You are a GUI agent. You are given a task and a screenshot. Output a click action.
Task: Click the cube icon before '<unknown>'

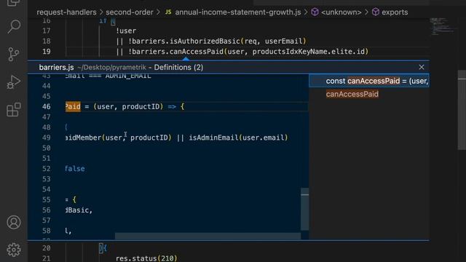click(x=315, y=12)
